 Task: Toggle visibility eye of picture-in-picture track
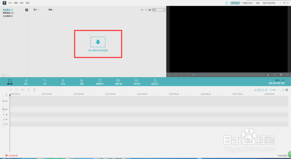7,109
